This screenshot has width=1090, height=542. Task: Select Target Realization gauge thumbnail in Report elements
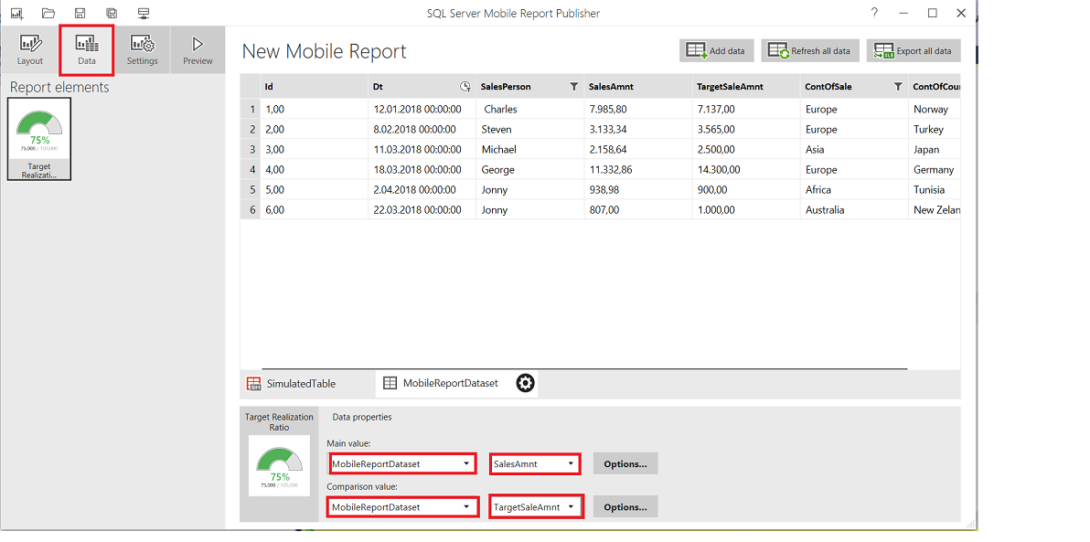39,138
